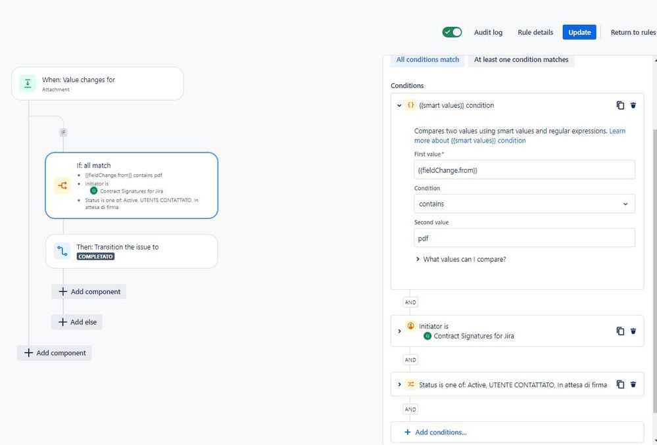The height and width of the screenshot is (445, 657).
Task: Collapse the smart values condition chevron
Action: tap(399, 105)
